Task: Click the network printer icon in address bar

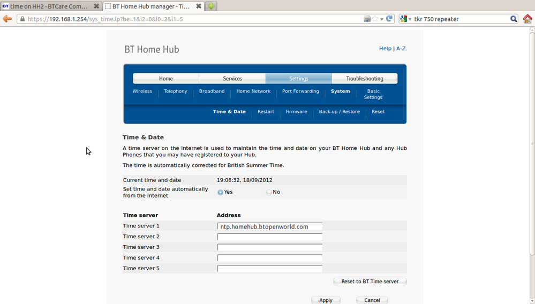Action: coord(367,19)
